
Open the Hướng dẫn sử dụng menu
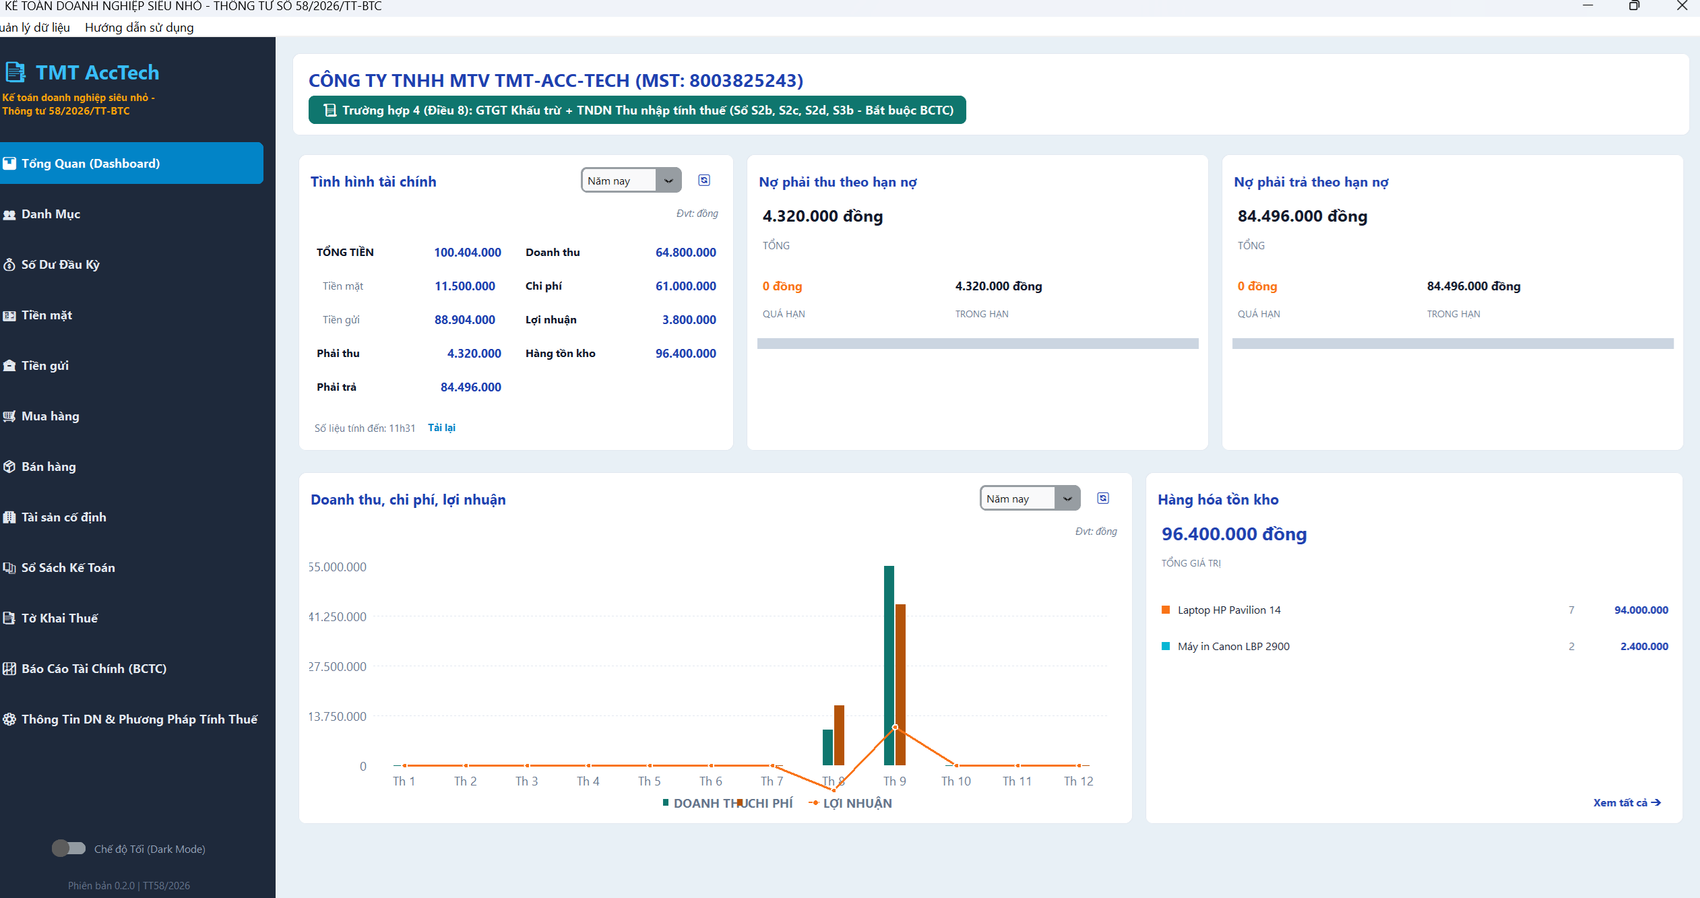click(139, 28)
